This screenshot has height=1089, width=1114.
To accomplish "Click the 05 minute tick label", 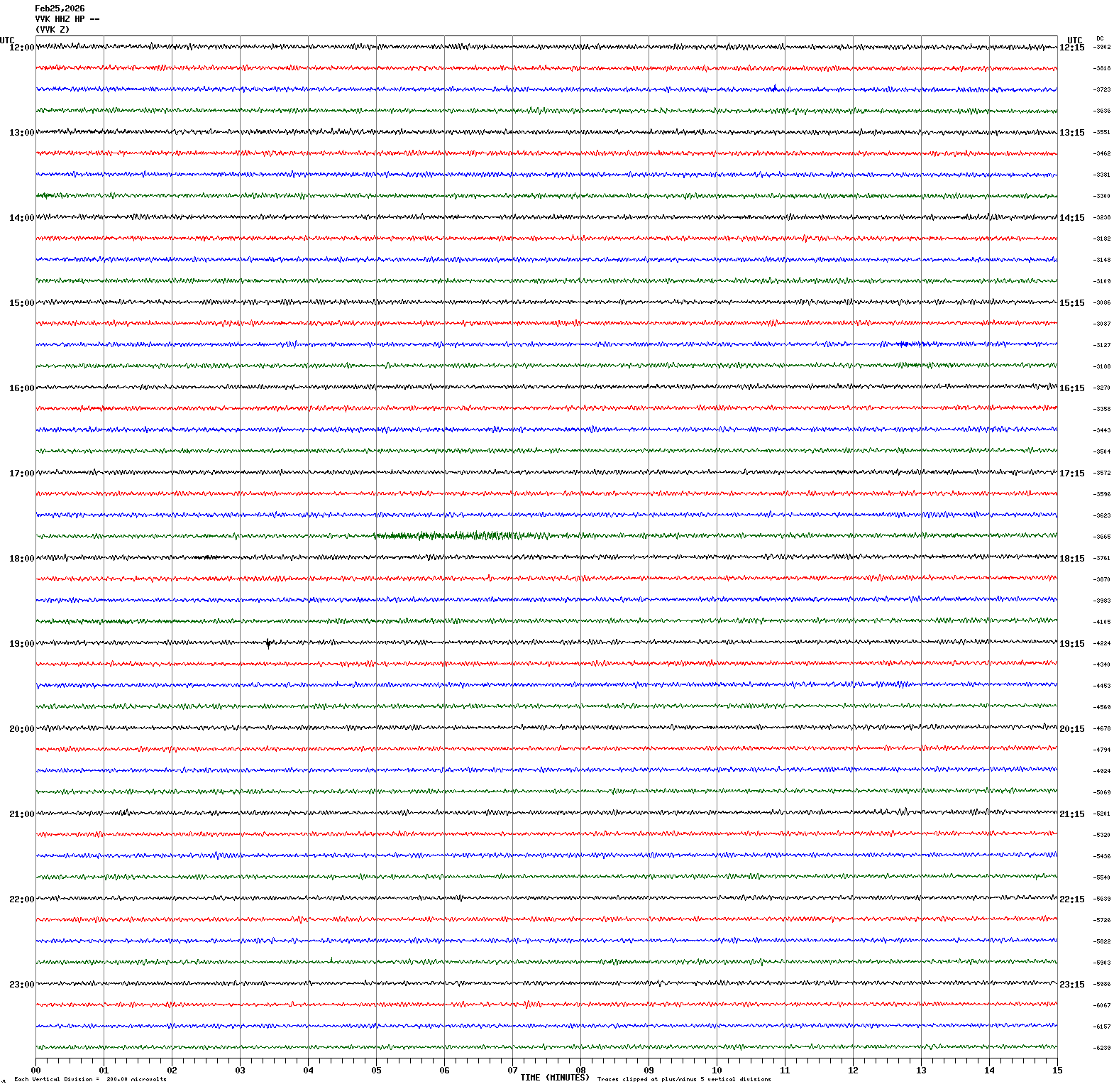I will click(x=376, y=1071).
